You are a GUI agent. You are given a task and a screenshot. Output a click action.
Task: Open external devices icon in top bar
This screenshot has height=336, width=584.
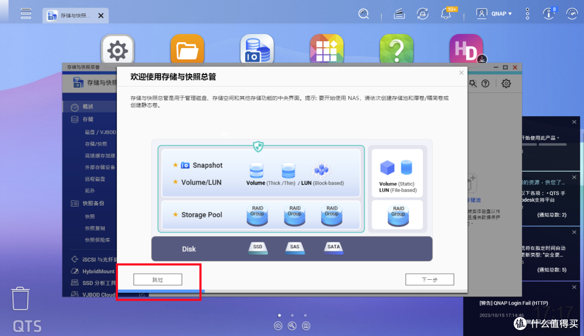(x=422, y=14)
